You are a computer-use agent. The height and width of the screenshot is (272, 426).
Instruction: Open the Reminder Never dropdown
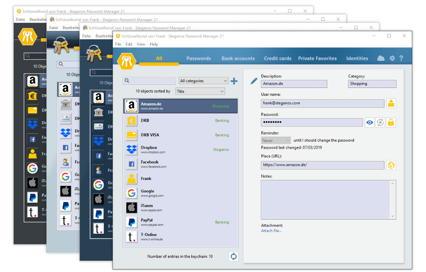(x=276, y=140)
